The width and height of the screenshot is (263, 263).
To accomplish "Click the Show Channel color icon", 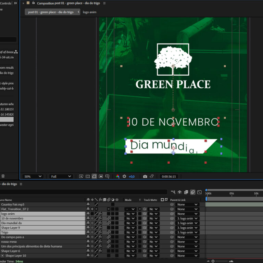I will (117, 176).
